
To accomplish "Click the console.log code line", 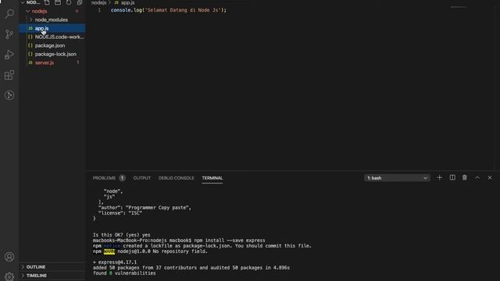I will tap(169, 10).
